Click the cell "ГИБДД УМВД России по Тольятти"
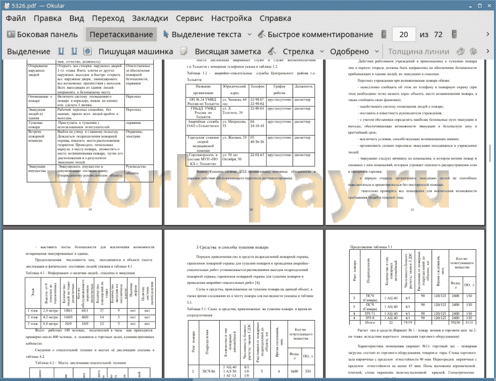 tap(203, 112)
